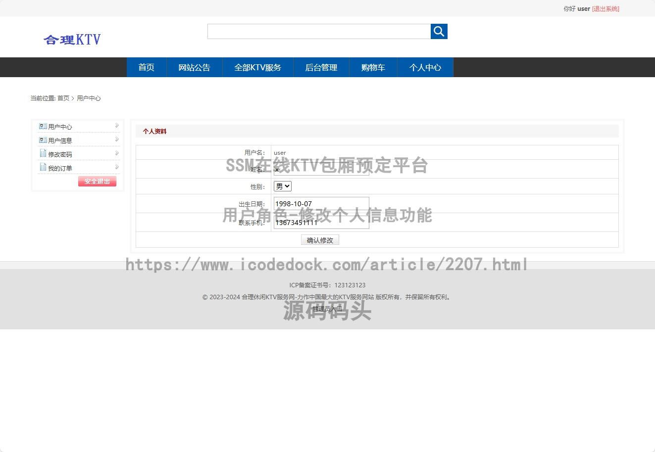Click the icon beside 用户信息 in sidebar
655x452 pixels.
43,140
